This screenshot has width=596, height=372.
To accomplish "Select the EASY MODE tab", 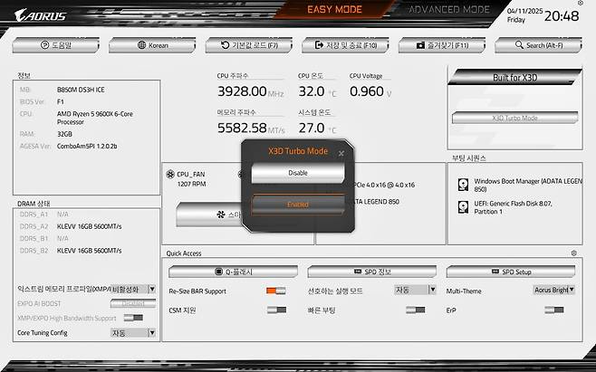I will (335, 10).
